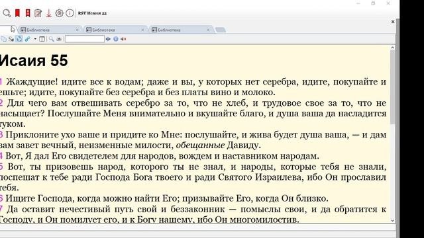Click the word 'наставником' in verse 4
Viewport: 424px width, 238px height.
[x=250, y=156]
